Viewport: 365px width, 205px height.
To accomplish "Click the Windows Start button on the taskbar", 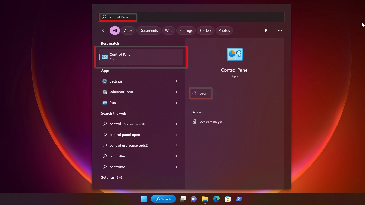I will [x=144, y=199].
